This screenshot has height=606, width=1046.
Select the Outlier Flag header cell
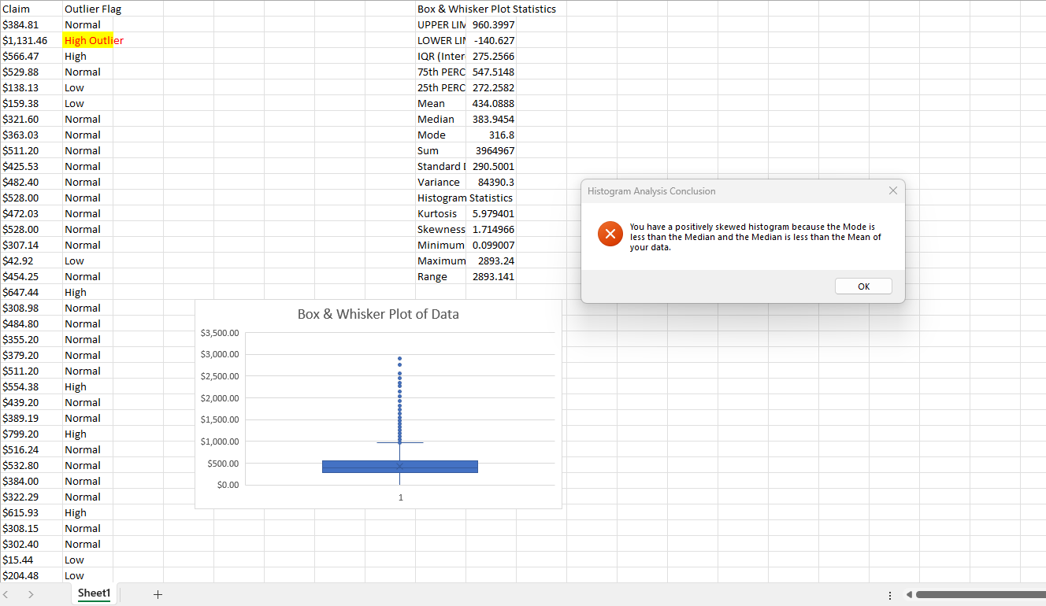(88, 9)
